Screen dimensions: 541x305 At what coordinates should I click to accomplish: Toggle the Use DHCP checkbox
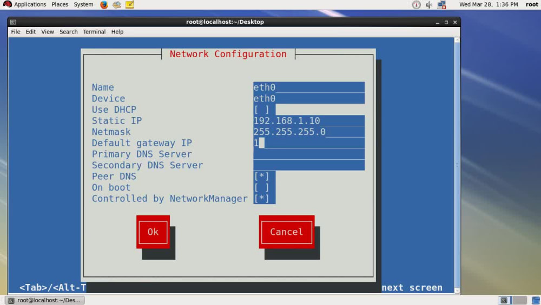click(261, 110)
